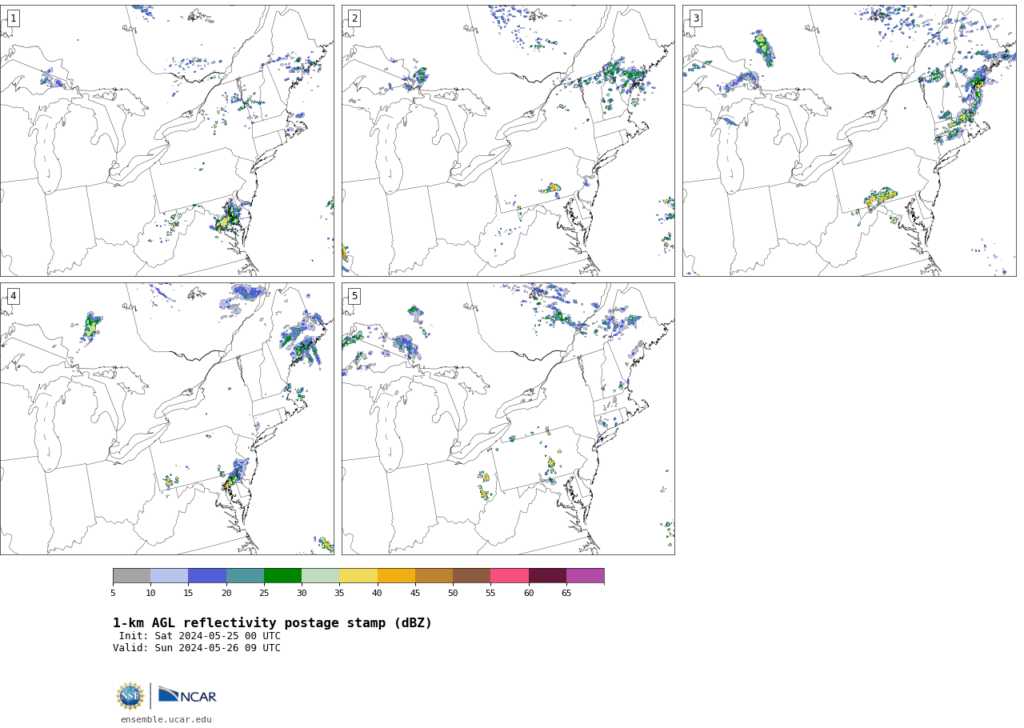
Task: Select the brown 50-55 dBZ swatch
Action: pos(472,576)
